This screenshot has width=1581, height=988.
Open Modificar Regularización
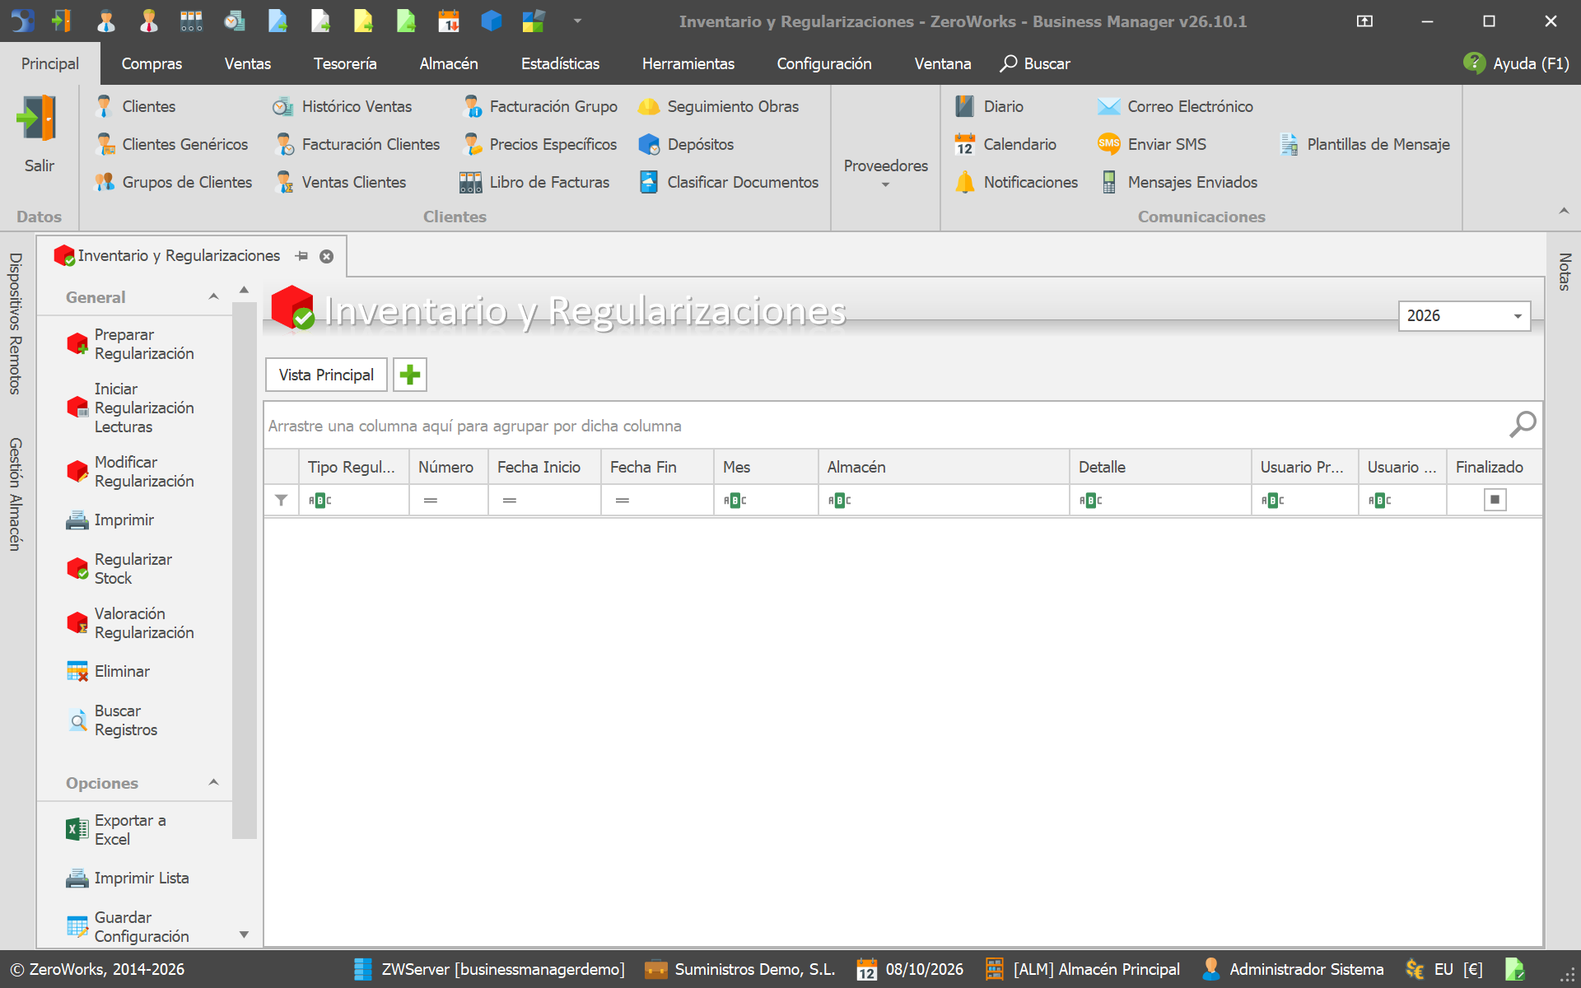click(132, 472)
